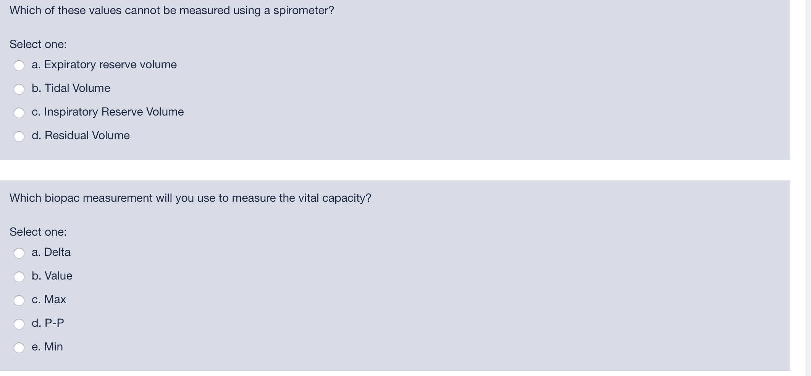811x376 pixels.
Task: Pick P-P for the biopac question
Action: coord(19,324)
